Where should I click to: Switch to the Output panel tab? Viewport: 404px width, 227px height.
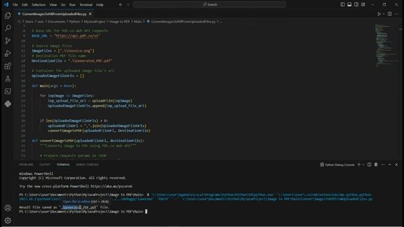[x=45, y=165]
